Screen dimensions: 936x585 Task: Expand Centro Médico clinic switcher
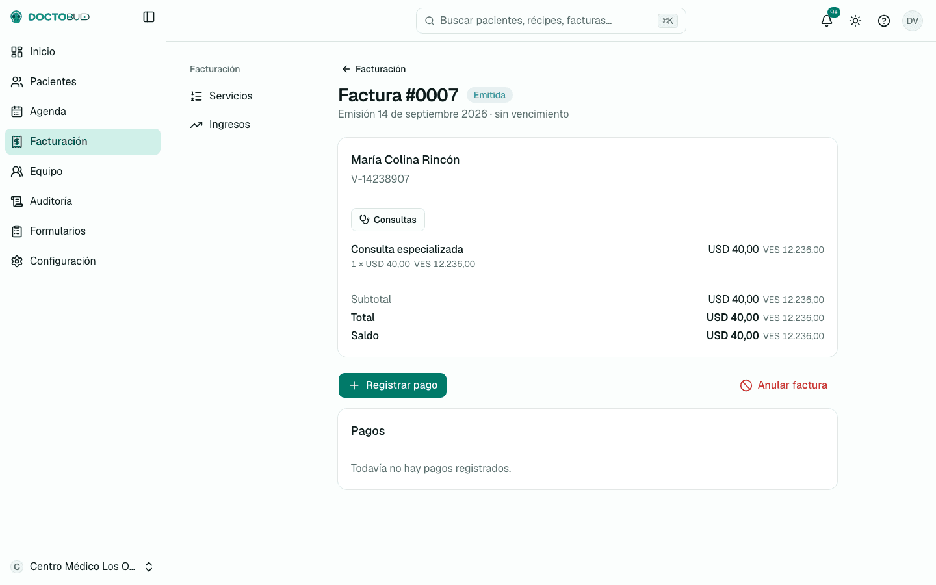[83, 567]
